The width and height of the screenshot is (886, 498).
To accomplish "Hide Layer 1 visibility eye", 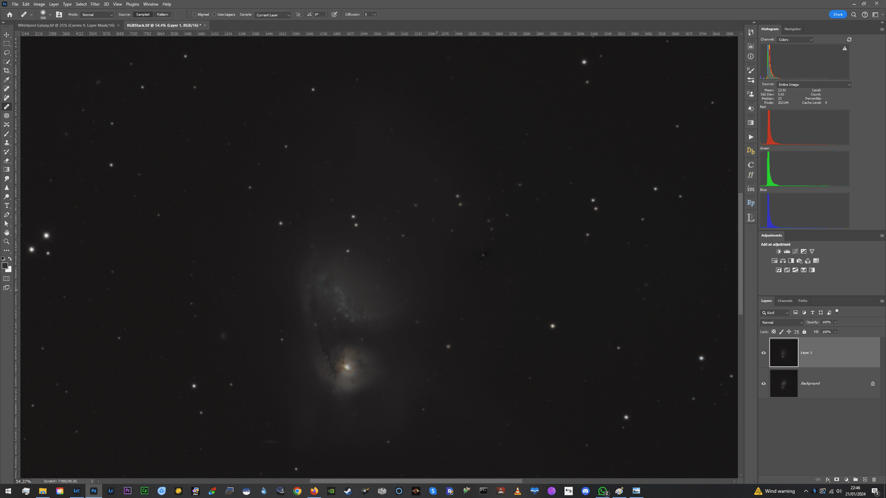I will point(764,353).
